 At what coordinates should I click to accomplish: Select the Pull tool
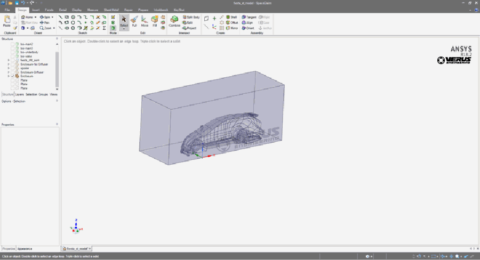[134, 21]
